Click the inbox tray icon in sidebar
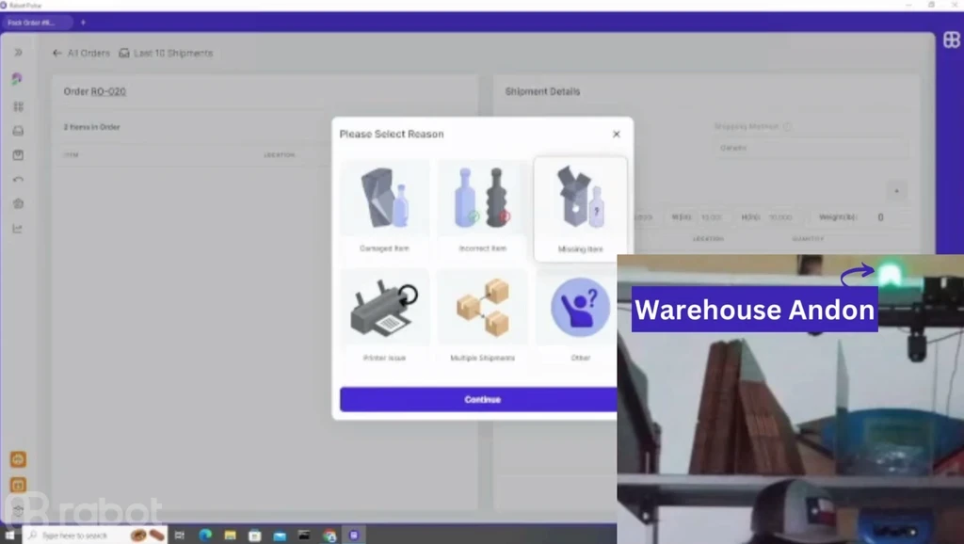Image resolution: width=964 pixels, height=544 pixels. click(18, 131)
